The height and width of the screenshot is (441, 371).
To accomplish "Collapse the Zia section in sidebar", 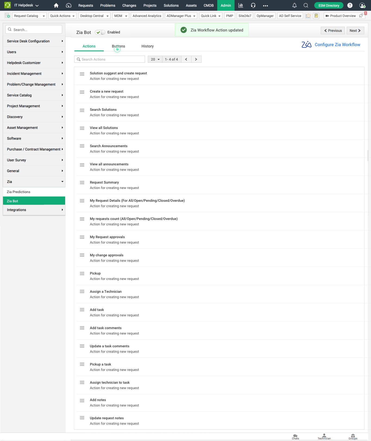I will [34, 182].
